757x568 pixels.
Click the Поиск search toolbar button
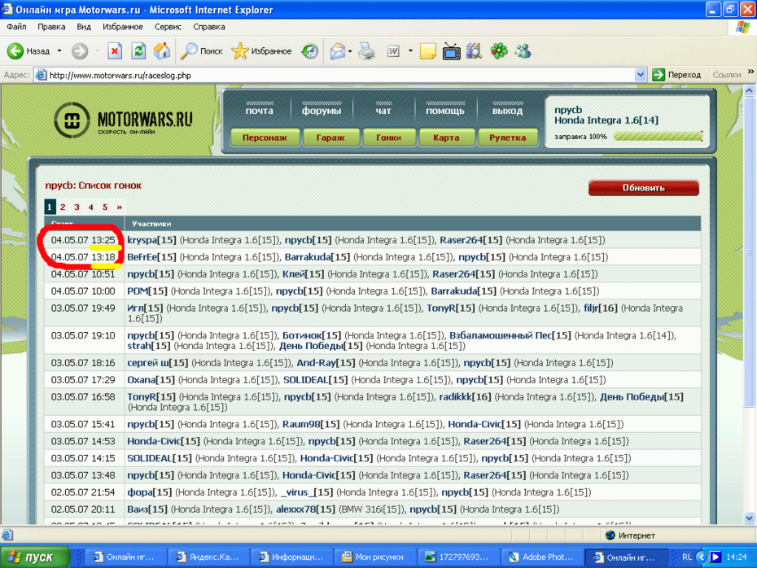click(202, 51)
